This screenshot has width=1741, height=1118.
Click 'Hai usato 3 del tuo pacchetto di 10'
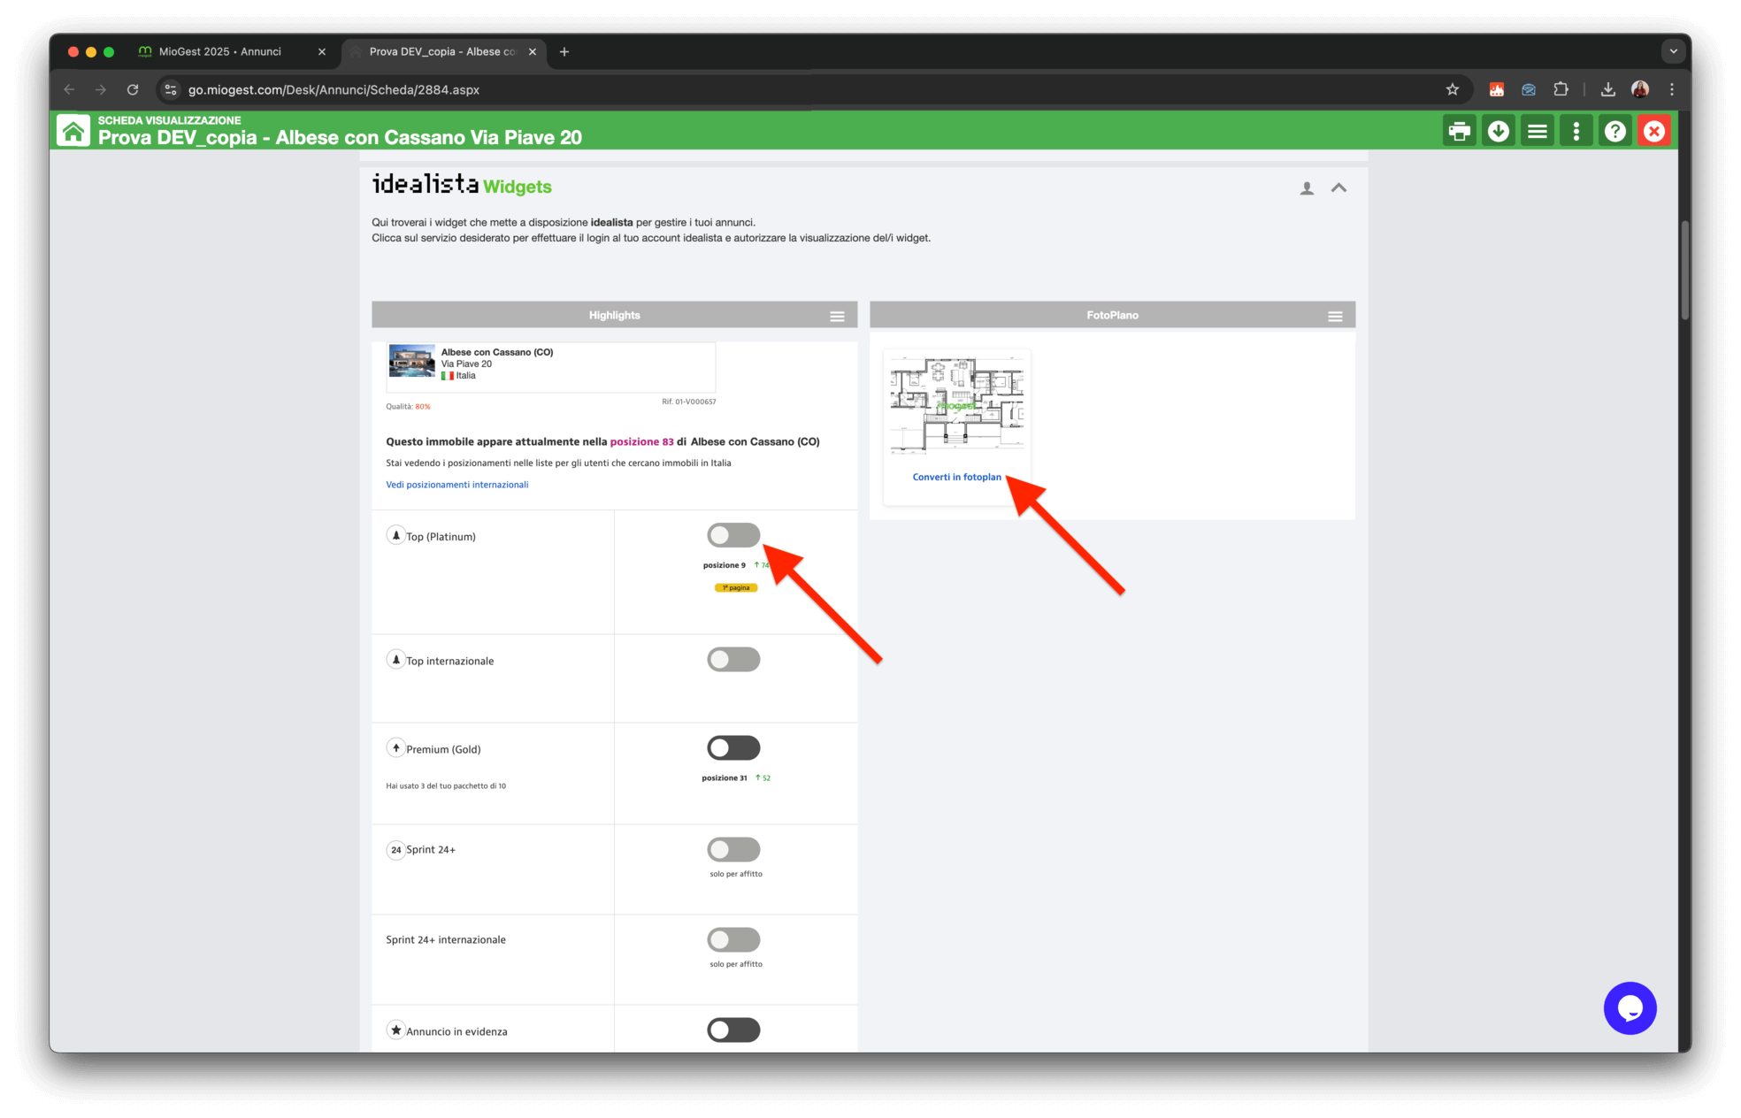coord(446,785)
